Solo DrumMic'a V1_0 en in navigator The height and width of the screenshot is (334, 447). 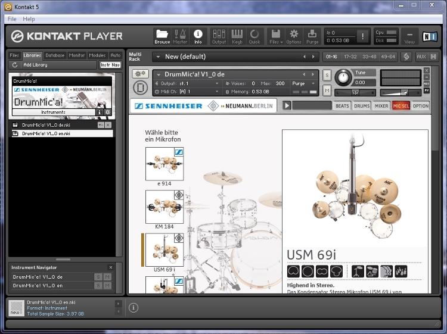coord(98,286)
